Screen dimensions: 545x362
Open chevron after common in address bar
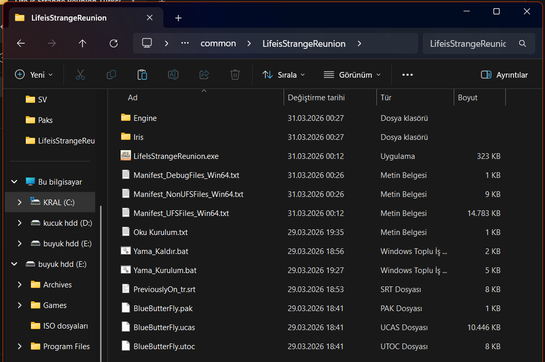[249, 43]
